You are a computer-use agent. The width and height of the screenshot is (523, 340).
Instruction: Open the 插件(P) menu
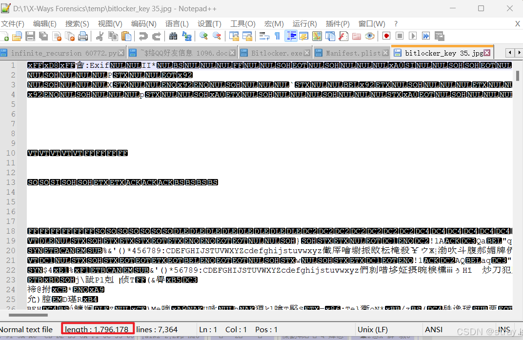click(338, 24)
